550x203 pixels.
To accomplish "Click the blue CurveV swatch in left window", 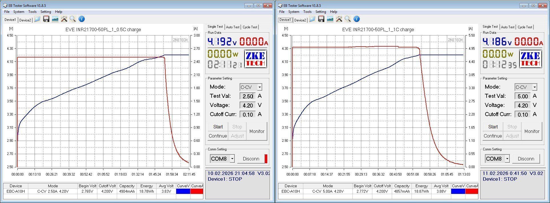I will pyautogui.click(x=183, y=192).
